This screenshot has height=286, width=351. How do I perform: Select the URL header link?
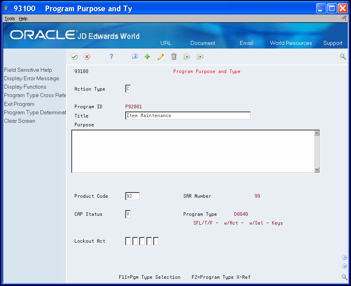[x=166, y=43]
